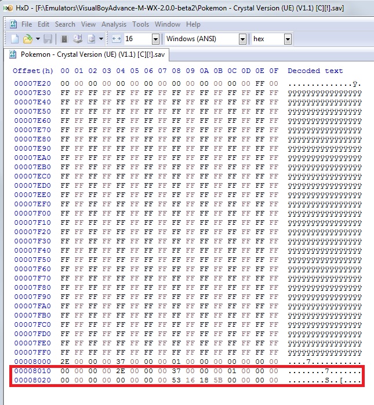374x405 pixels.
Task: Expand the Open file arrow dropdown
Action: pos(37,39)
